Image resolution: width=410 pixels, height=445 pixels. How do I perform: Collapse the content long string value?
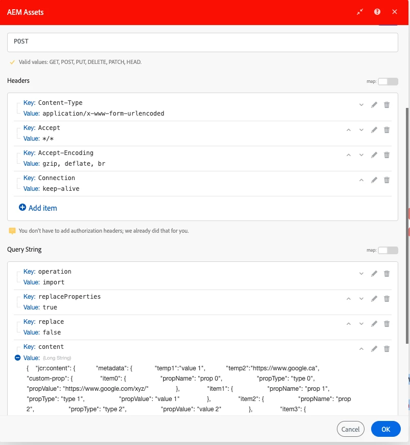click(x=17, y=358)
